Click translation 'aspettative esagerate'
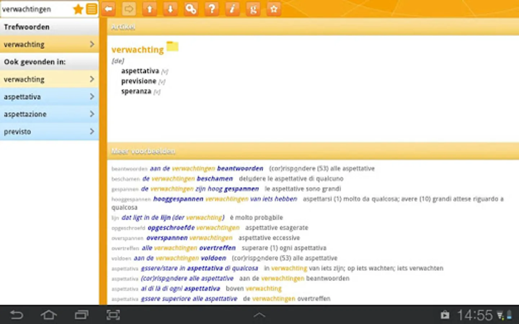Viewport: 519px width, 324px height. pos(276,228)
